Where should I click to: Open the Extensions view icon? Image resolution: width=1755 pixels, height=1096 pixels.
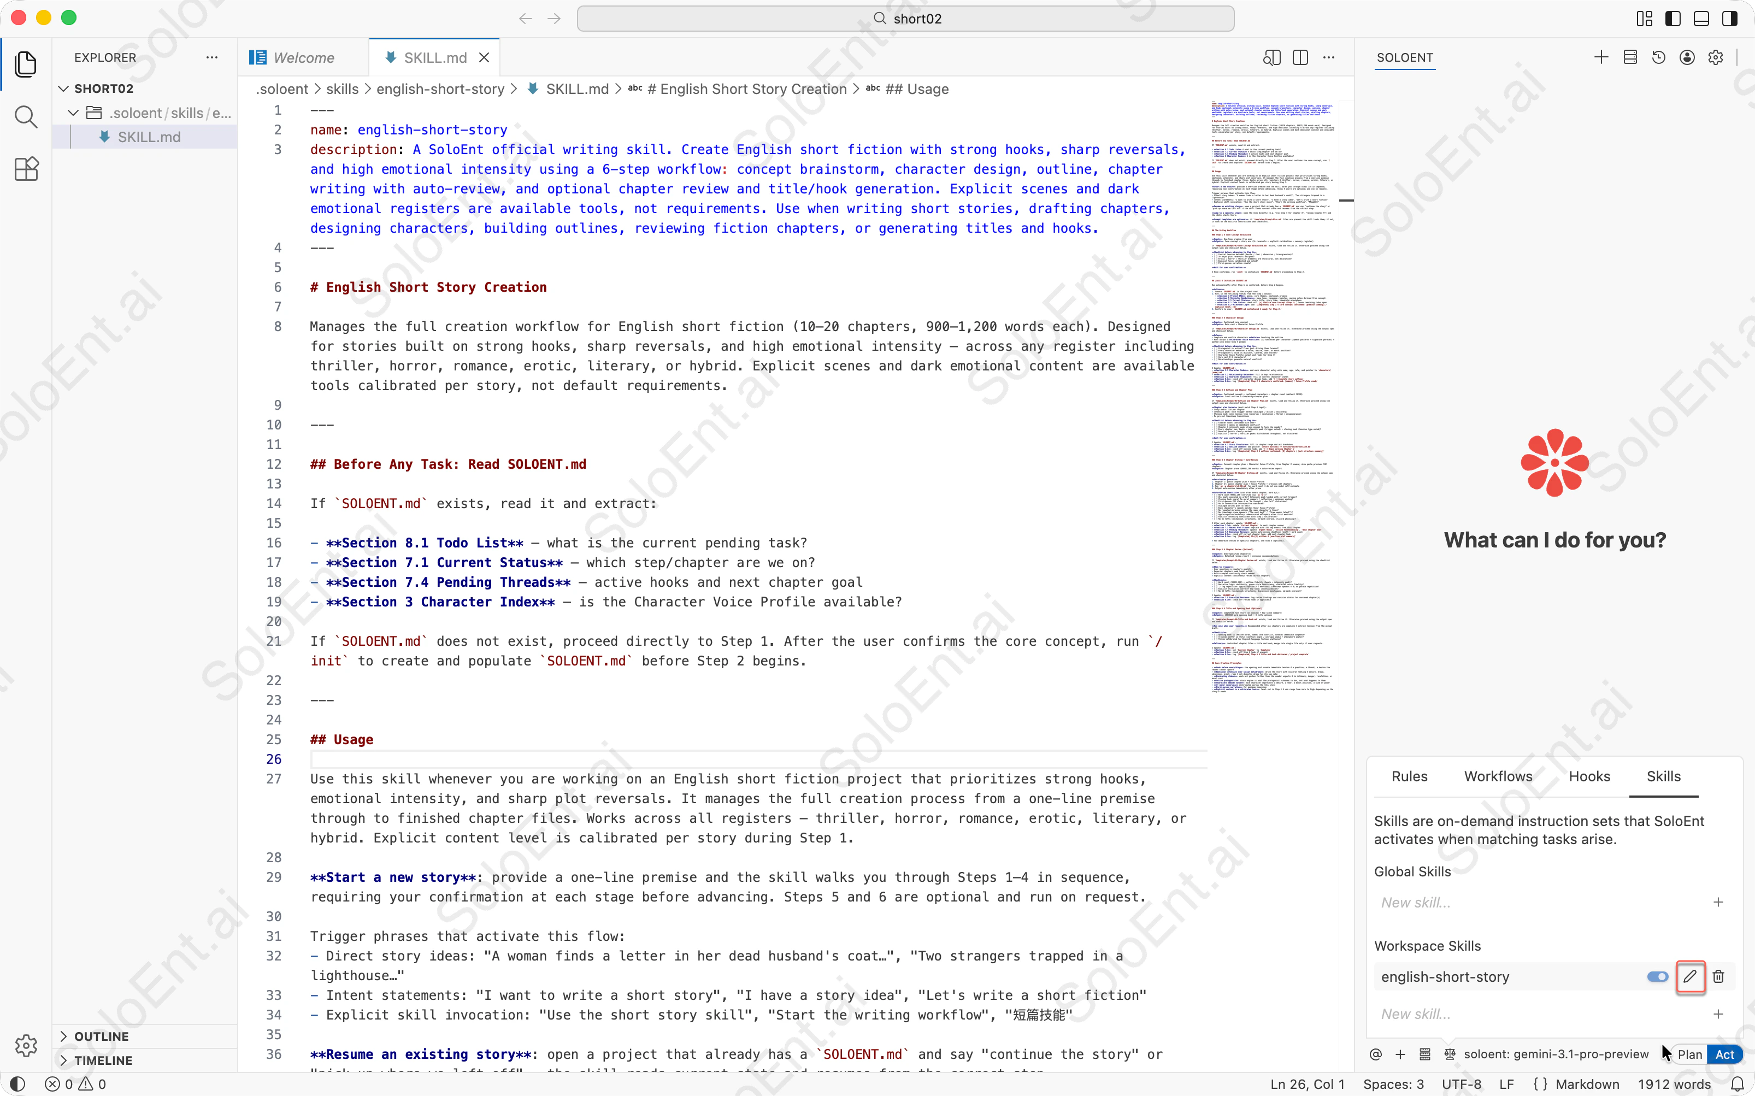click(x=26, y=169)
